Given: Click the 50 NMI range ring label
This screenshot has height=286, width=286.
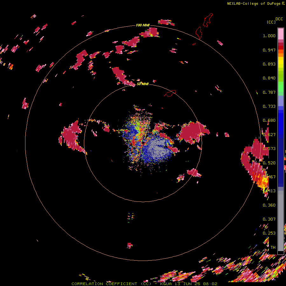Looking at the screenshot, I should coord(143,84).
